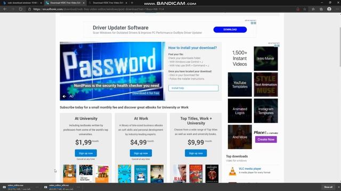Sign up for the $4,99 Work plan

tap(141, 153)
